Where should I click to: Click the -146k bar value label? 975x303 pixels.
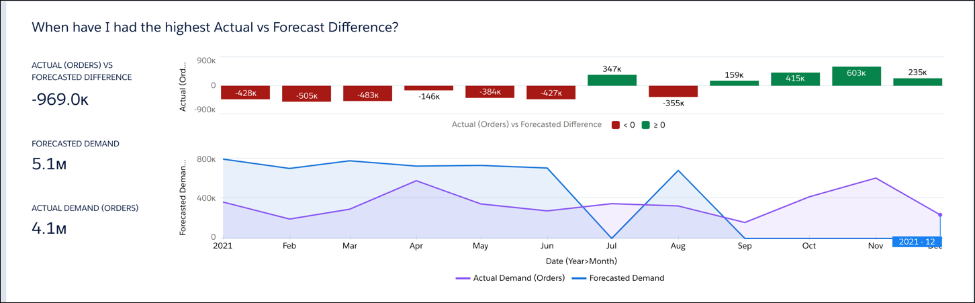pyautogui.click(x=428, y=97)
